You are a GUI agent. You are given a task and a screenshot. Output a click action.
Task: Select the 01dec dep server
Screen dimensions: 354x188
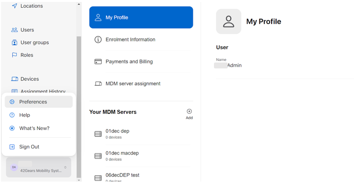tap(141, 134)
